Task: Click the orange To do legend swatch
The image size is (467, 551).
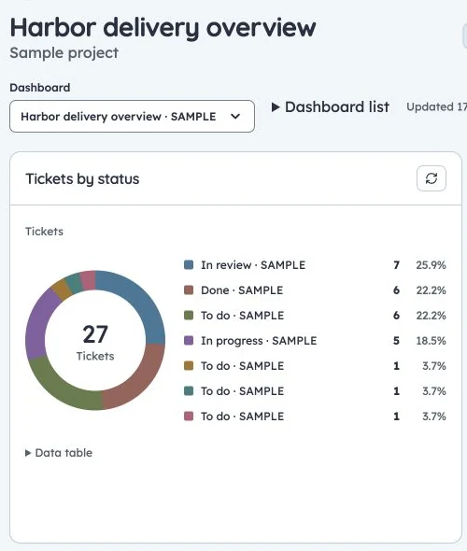Action: pos(189,366)
